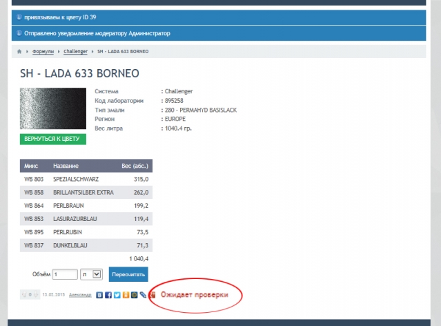Open 'Формулы' breadcrumb link
This screenshot has width=441, height=326.
point(43,52)
